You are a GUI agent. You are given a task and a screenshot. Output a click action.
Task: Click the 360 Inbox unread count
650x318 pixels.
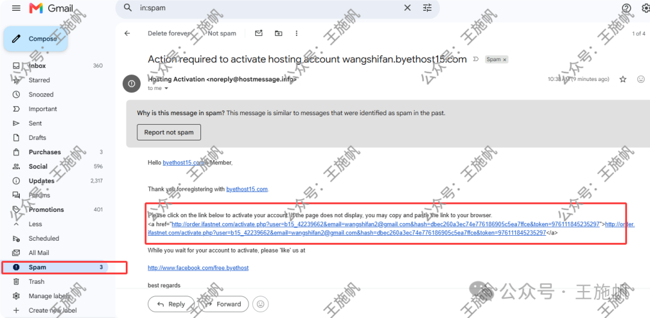click(x=98, y=66)
